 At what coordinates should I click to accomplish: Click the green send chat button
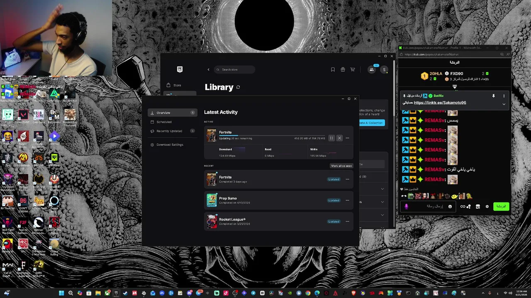tap(501, 207)
